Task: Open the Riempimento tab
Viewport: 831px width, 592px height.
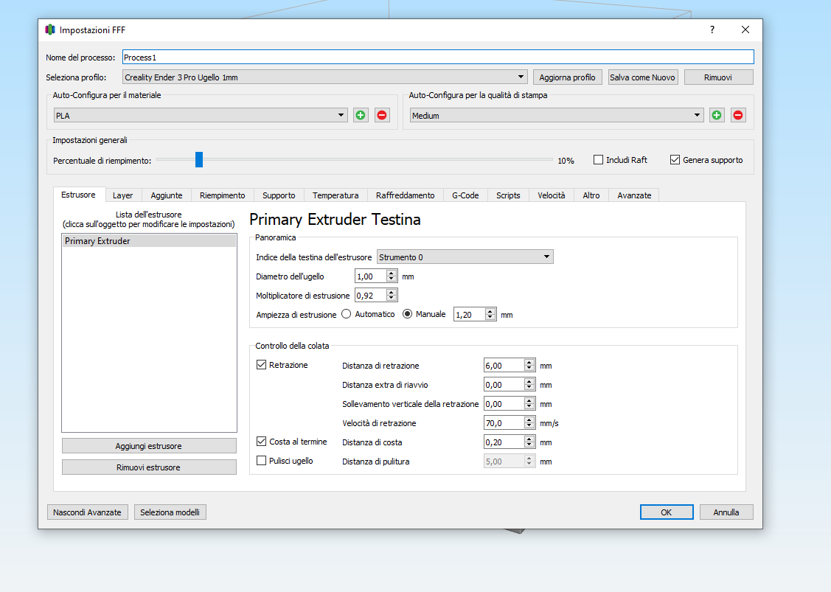Action: tap(222, 195)
